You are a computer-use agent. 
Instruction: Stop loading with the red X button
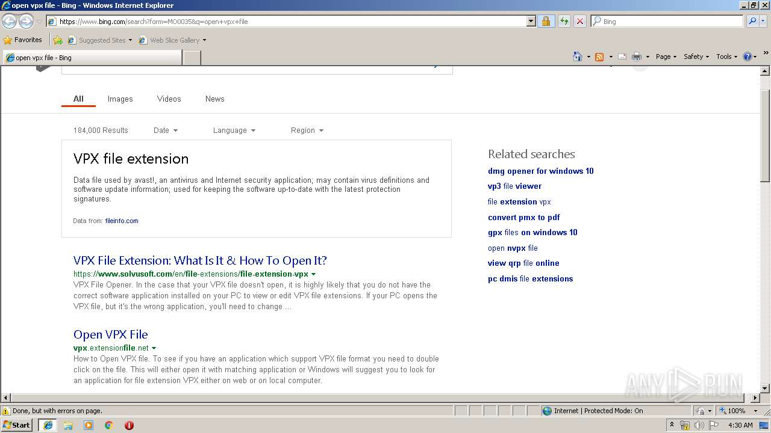(x=579, y=22)
